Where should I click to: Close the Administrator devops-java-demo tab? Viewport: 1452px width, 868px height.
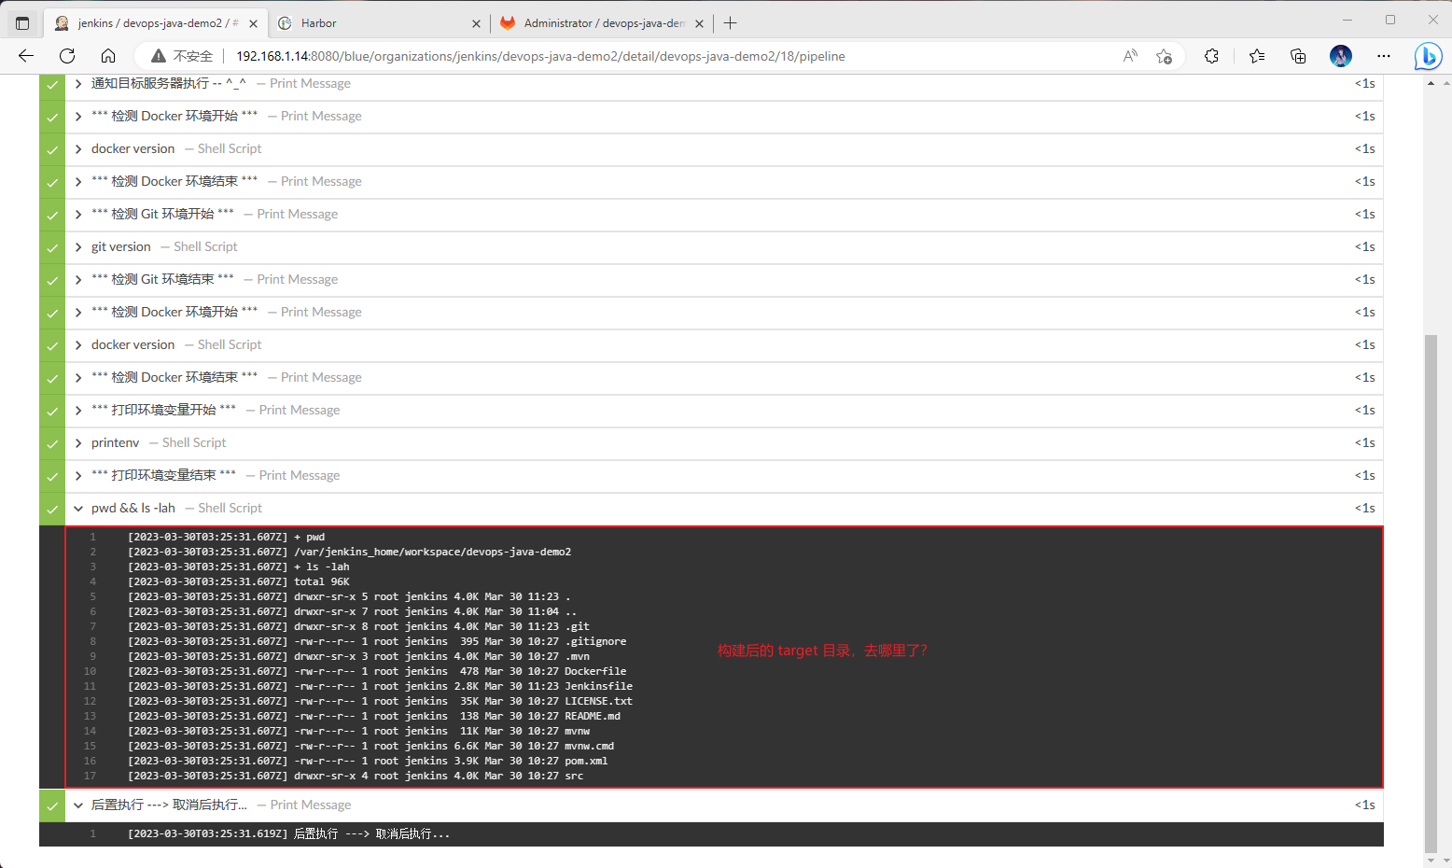pos(699,23)
